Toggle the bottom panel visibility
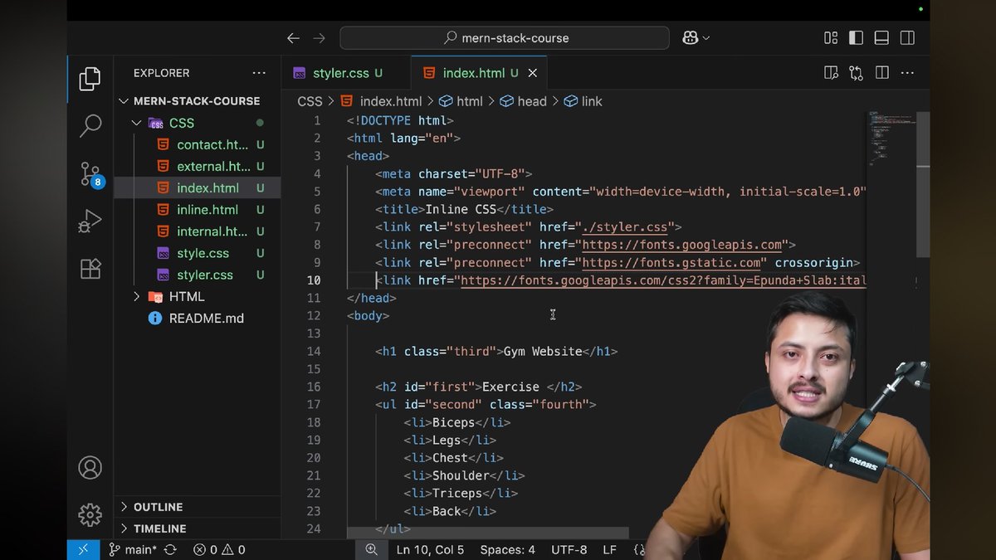996x560 pixels. coord(881,38)
